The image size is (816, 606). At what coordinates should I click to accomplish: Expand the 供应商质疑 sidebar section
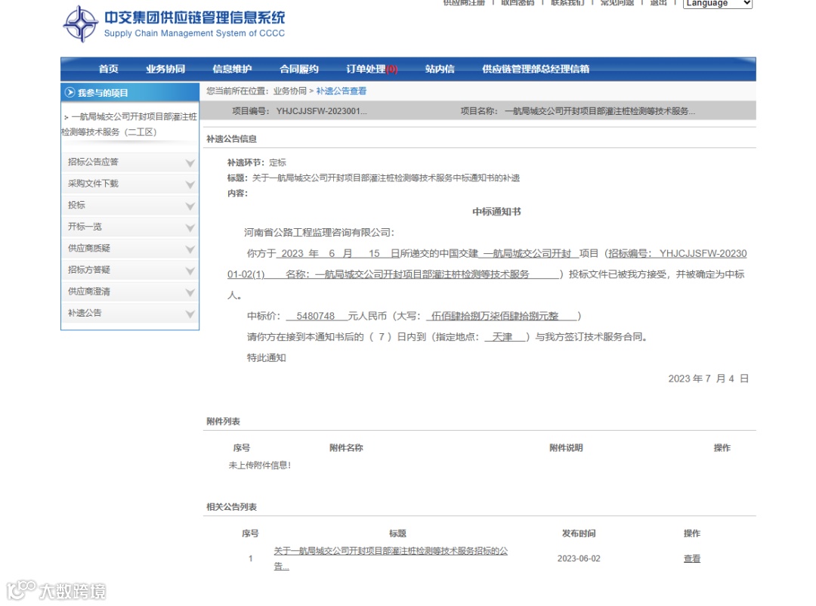130,249
